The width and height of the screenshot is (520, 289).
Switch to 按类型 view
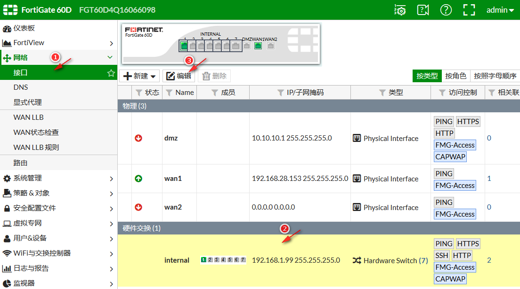(x=427, y=76)
